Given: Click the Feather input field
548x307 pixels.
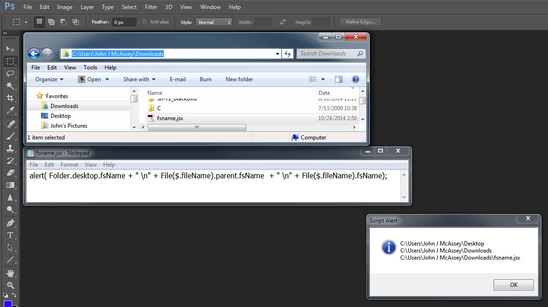Looking at the screenshot, I should coord(124,22).
